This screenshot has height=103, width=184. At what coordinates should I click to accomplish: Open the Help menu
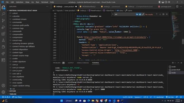click(52, 2)
